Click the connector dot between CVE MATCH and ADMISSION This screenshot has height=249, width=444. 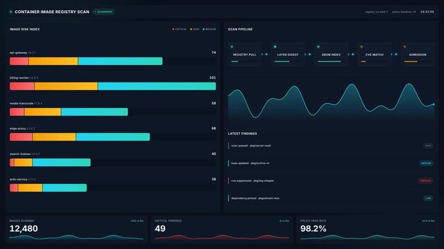click(396, 54)
